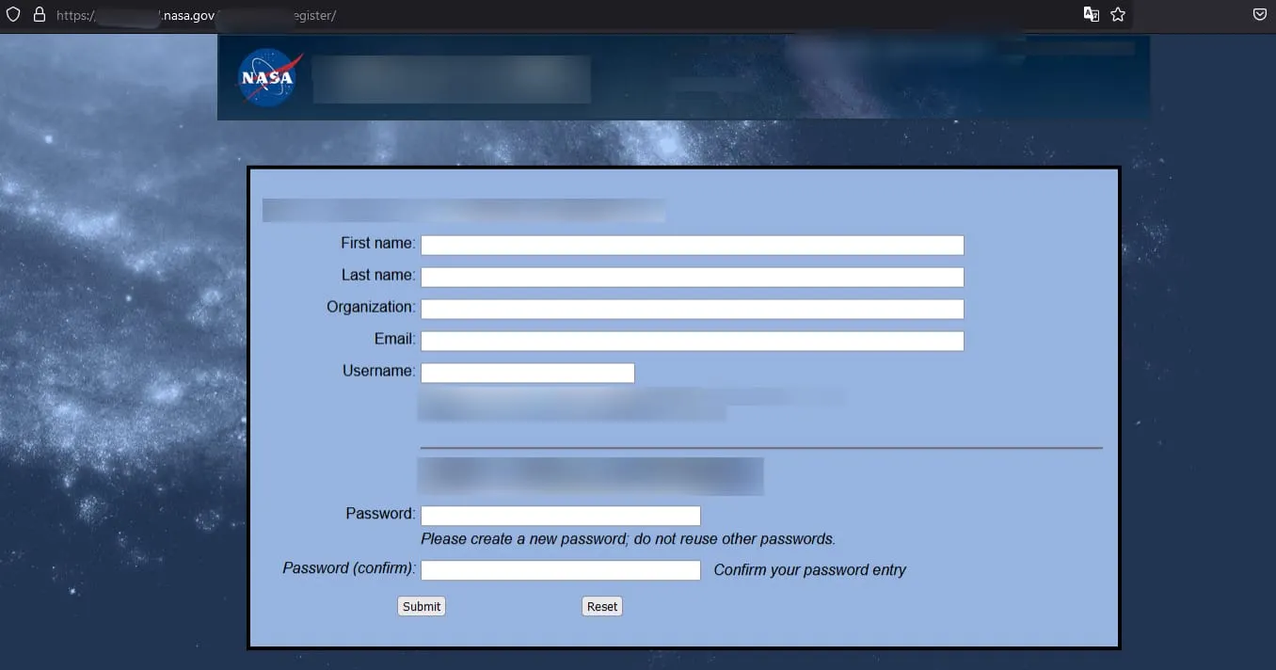The image size is (1276, 670).
Task: Click the Username text field
Action: tap(527, 374)
